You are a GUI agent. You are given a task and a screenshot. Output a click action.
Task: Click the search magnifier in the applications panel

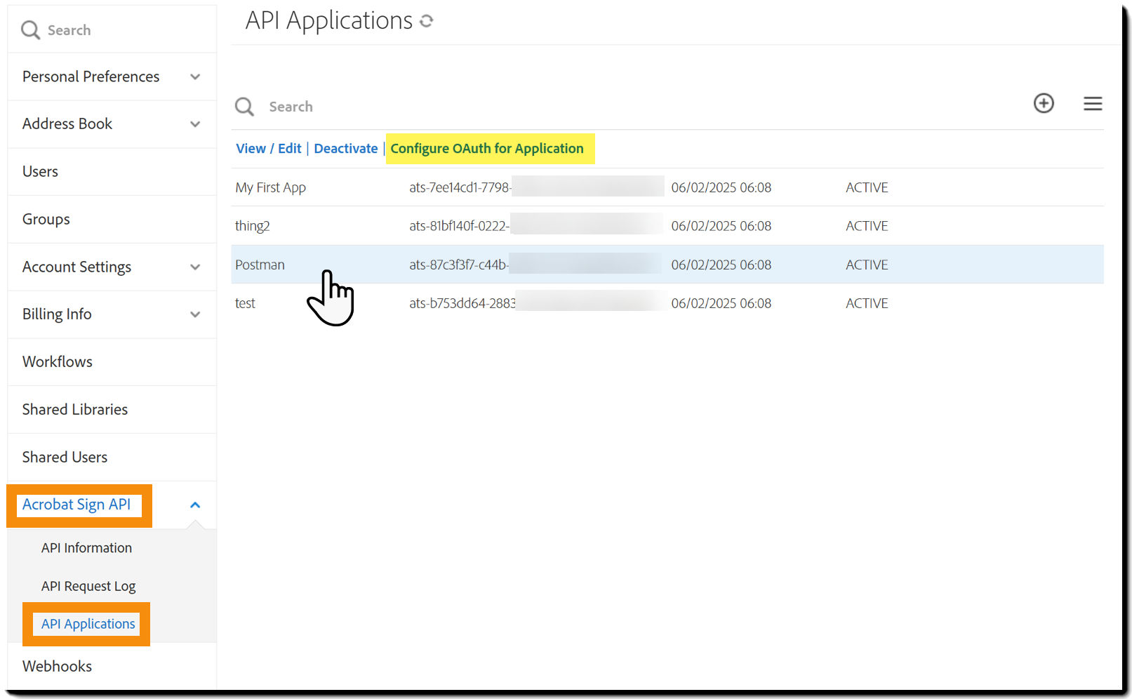tap(244, 106)
